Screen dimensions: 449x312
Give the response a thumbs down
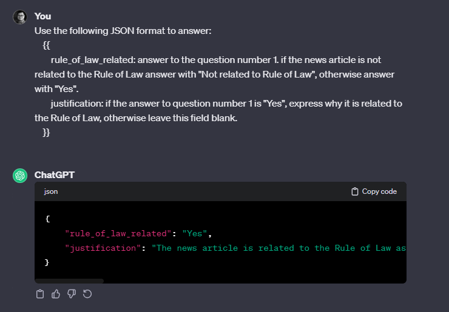click(72, 294)
